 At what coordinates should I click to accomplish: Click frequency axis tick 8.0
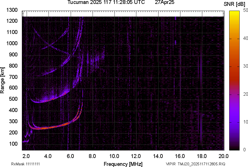click(x=92, y=156)
